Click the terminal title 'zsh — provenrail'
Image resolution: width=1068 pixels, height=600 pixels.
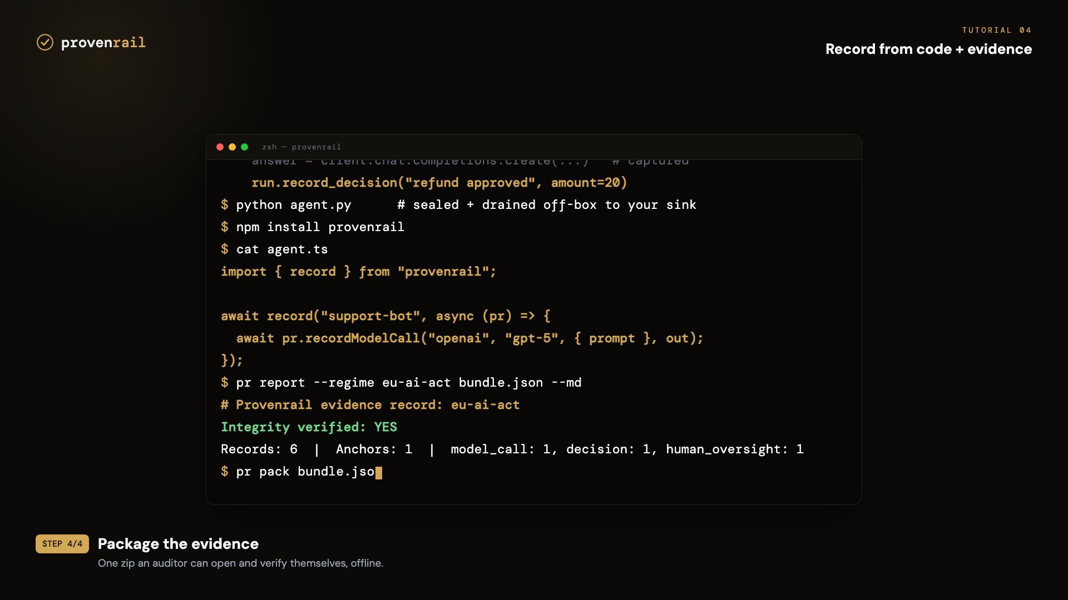[x=301, y=147]
